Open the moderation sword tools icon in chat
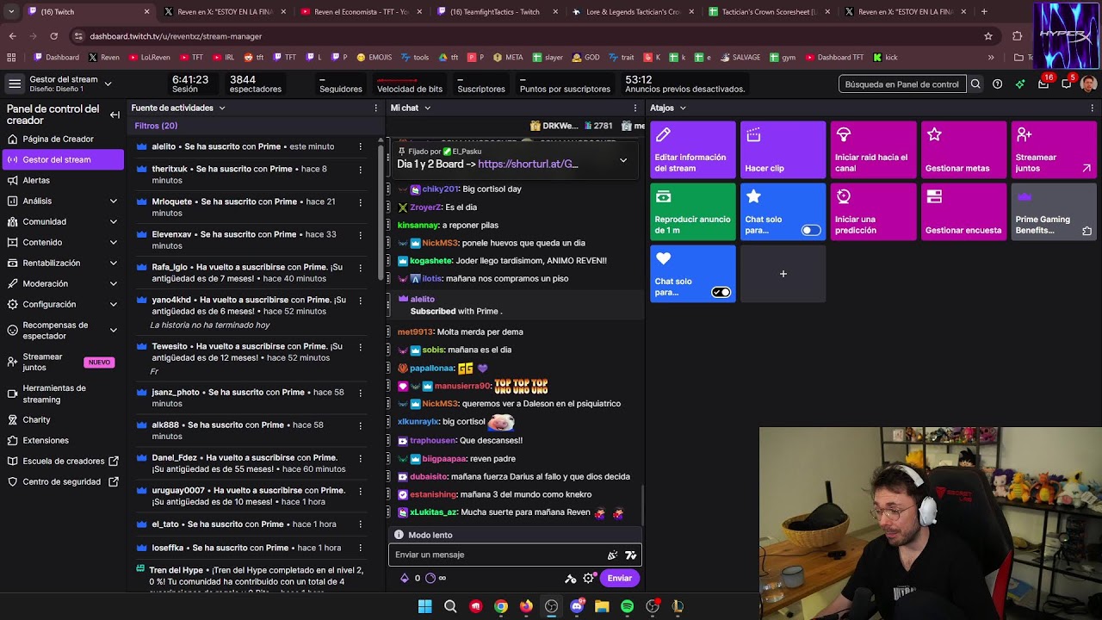 570,579
